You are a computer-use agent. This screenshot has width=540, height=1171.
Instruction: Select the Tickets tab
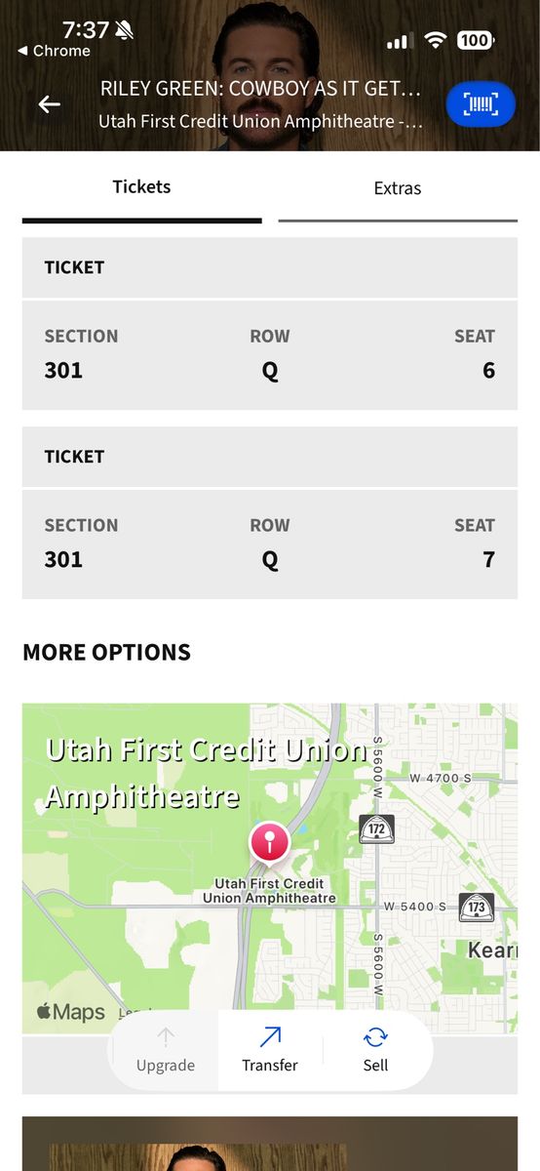click(142, 187)
